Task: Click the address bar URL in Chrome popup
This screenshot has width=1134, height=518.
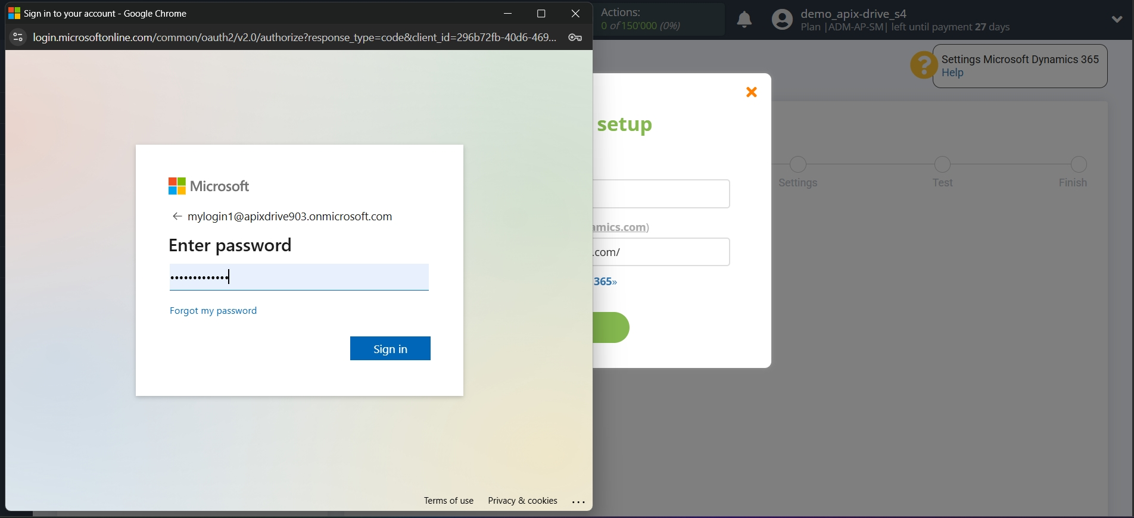Action: click(x=295, y=38)
